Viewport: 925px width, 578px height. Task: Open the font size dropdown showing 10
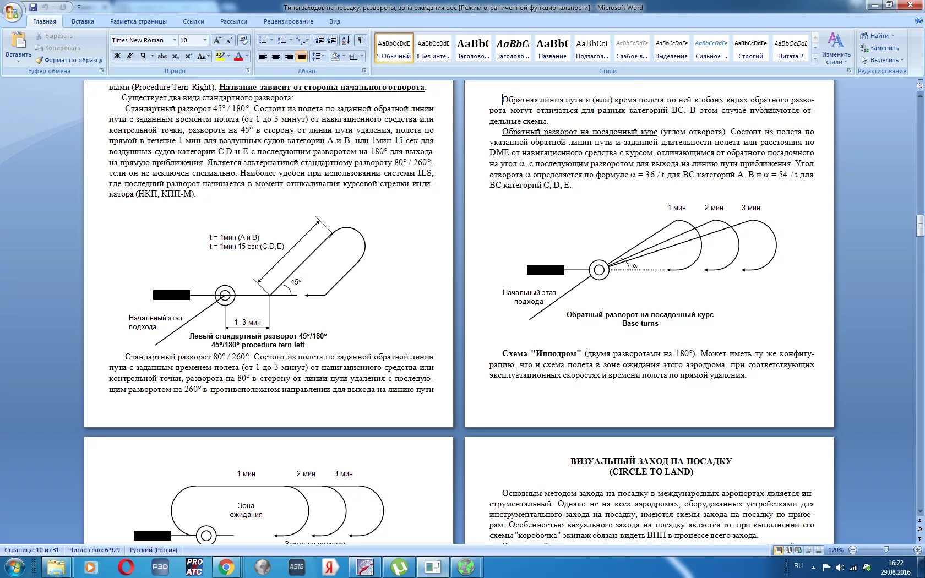(205, 40)
